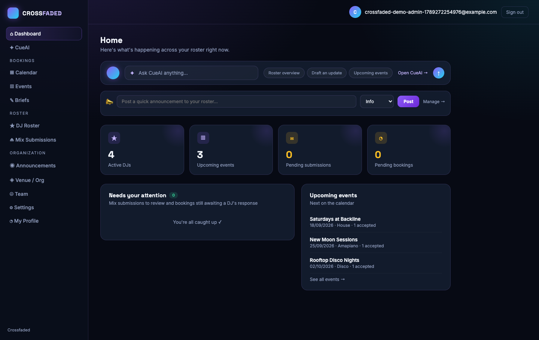Open the New Moon Sessions event
Viewport: 539px width, 340px height.
pyautogui.click(x=334, y=239)
